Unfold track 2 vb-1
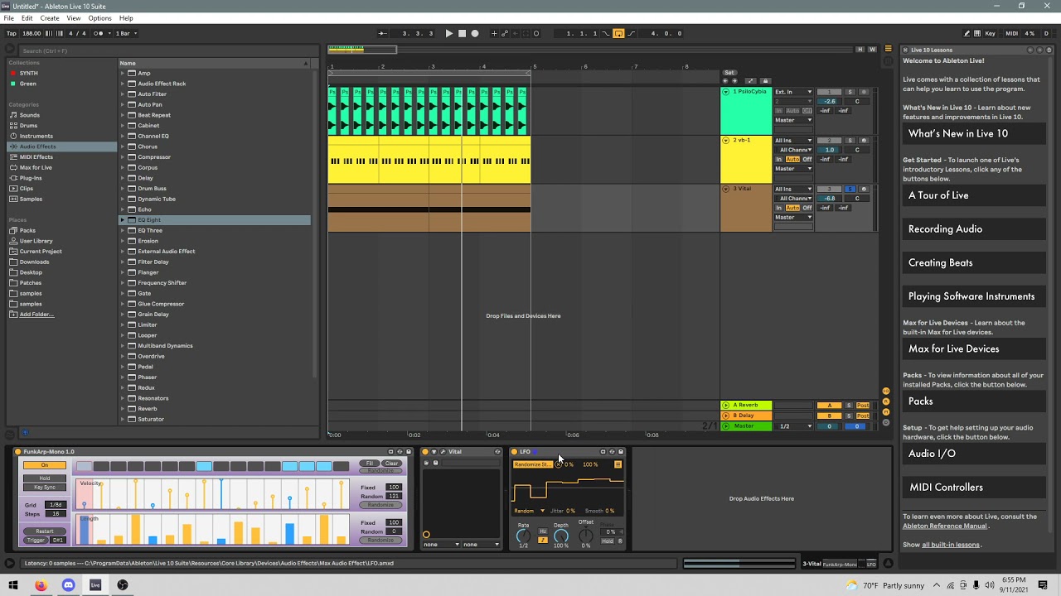The image size is (1061, 596). 726,141
